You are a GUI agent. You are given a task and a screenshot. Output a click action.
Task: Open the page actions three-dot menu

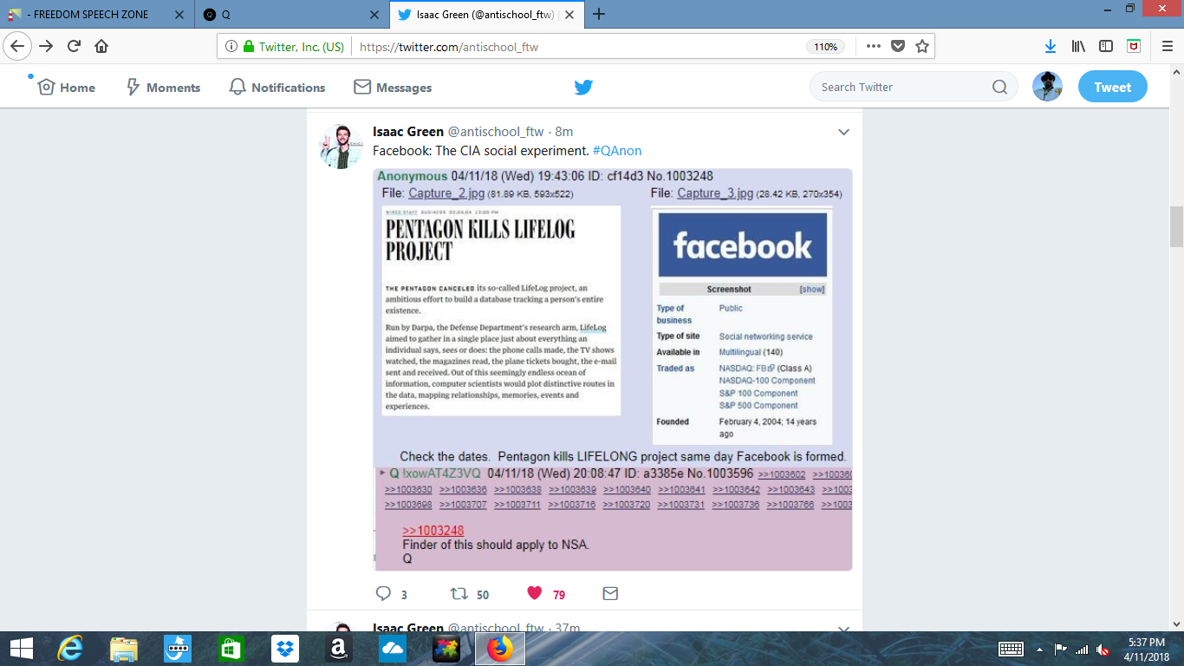point(873,47)
